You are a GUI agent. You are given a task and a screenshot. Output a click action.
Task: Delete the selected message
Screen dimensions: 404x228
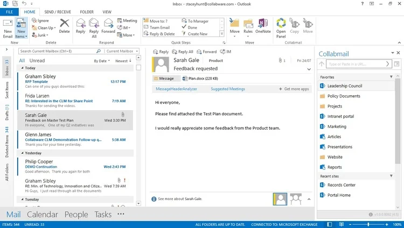[x=64, y=26]
